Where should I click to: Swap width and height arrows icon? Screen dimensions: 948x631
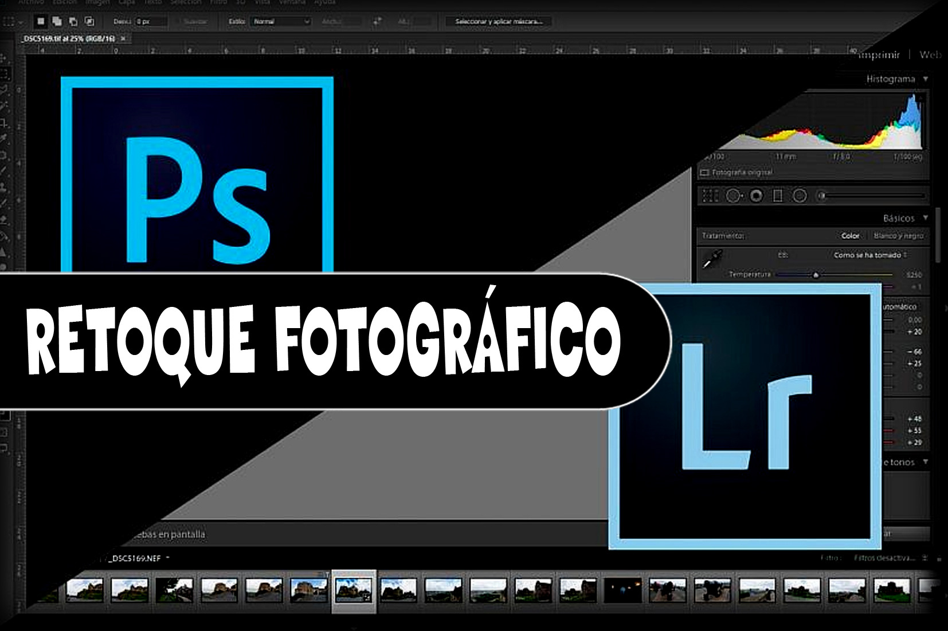(x=377, y=21)
